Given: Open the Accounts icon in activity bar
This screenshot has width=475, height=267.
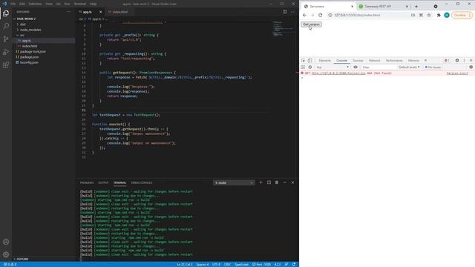Looking at the screenshot, I should pyautogui.click(x=6, y=242).
